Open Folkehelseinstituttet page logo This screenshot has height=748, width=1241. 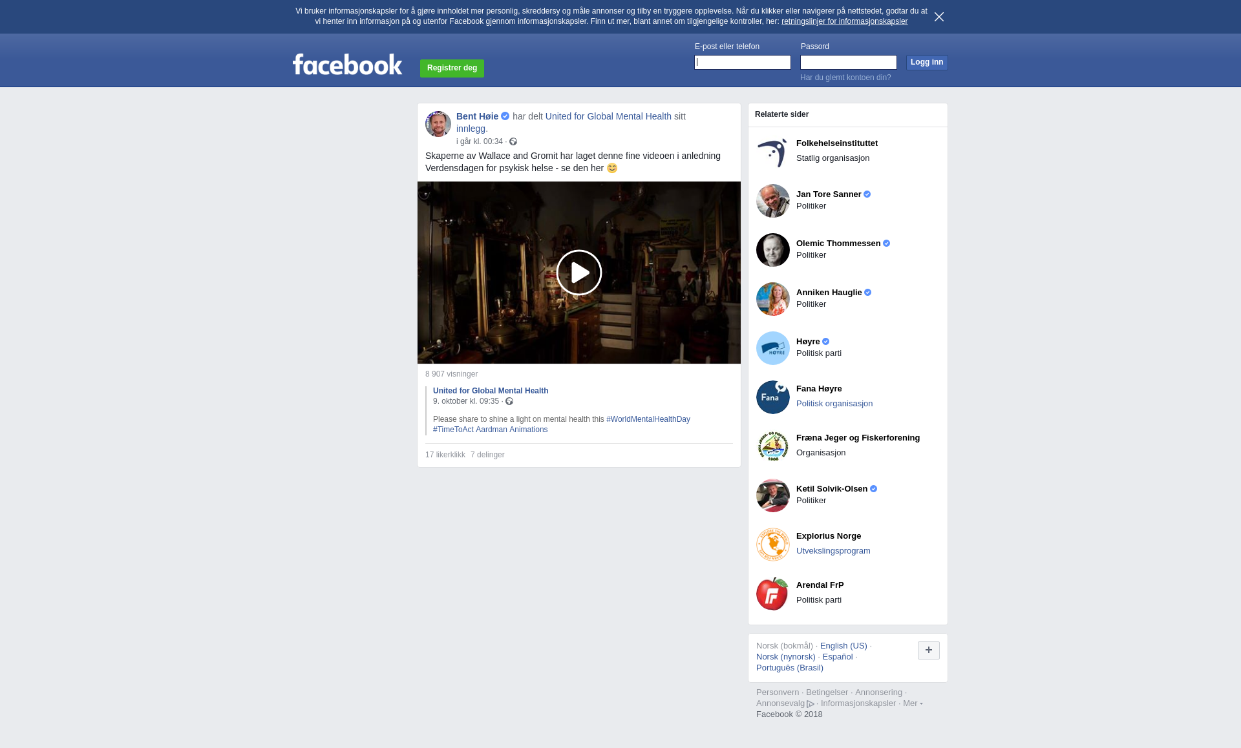pyautogui.click(x=773, y=152)
